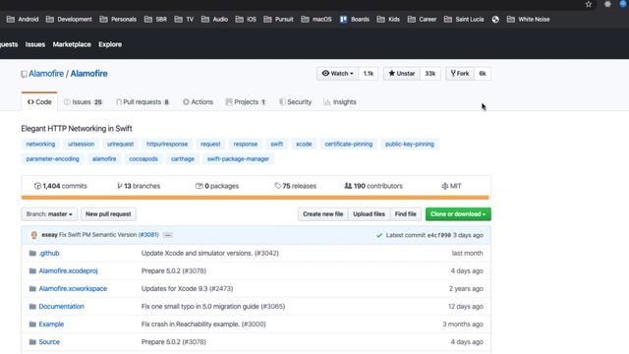Open the SBR bookmarks folder
The width and height of the screenshot is (629, 354).
[155, 20]
